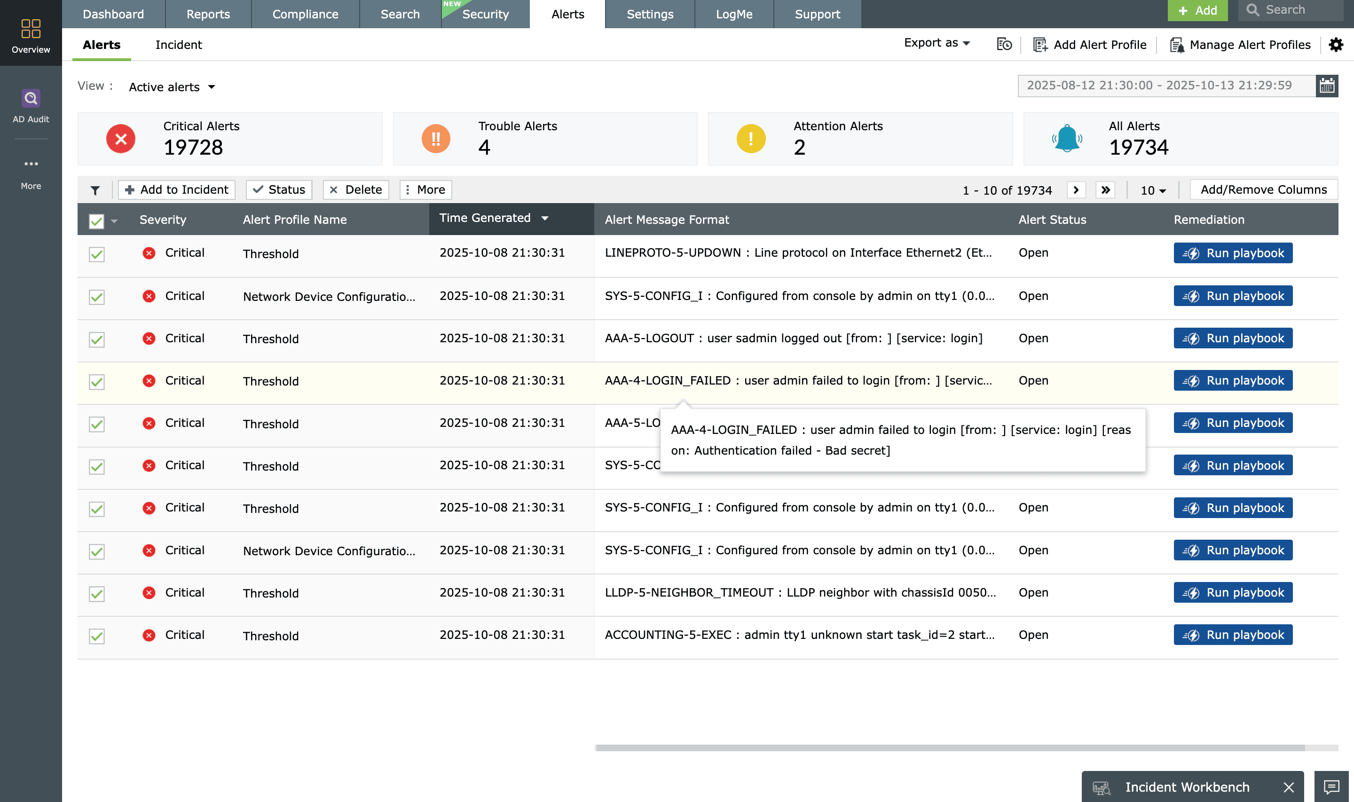The height and width of the screenshot is (802, 1354).
Task: Toggle the select-all header checkbox
Action: 97,220
